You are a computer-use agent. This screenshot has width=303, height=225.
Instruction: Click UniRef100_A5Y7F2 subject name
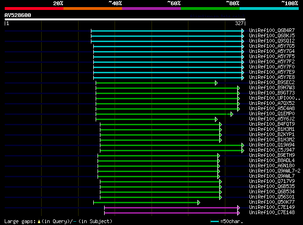click(x=272, y=62)
